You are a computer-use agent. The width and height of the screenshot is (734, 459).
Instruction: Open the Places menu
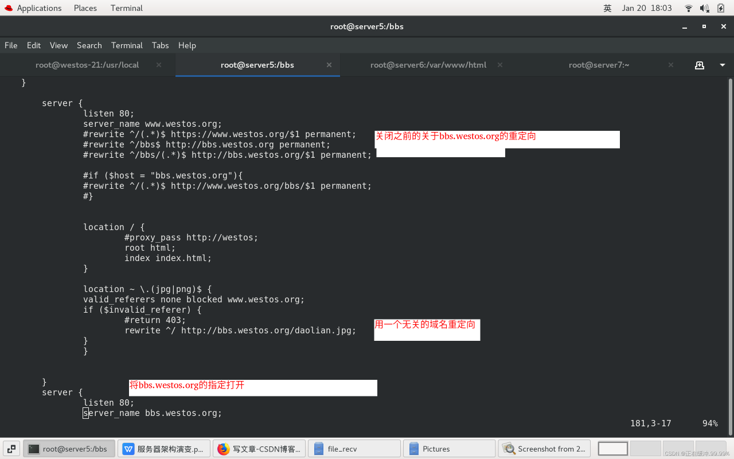pyautogui.click(x=85, y=8)
